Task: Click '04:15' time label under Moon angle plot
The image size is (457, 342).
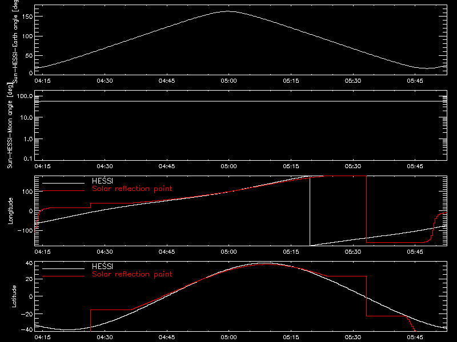Action: click(x=42, y=166)
